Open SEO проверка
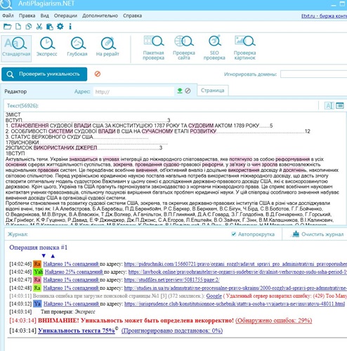This screenshot has height=351, width=347. 214,48
